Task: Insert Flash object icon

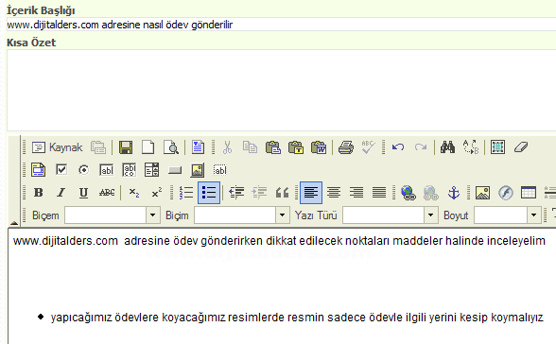Action: [506, 193]
